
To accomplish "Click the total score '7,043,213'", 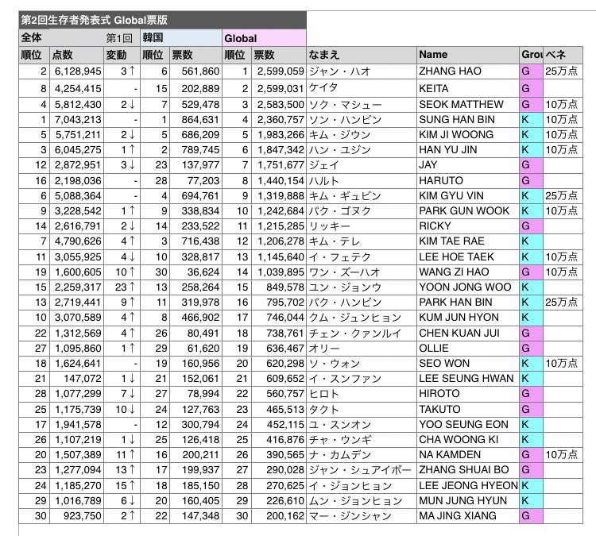I will coord(76,120).
